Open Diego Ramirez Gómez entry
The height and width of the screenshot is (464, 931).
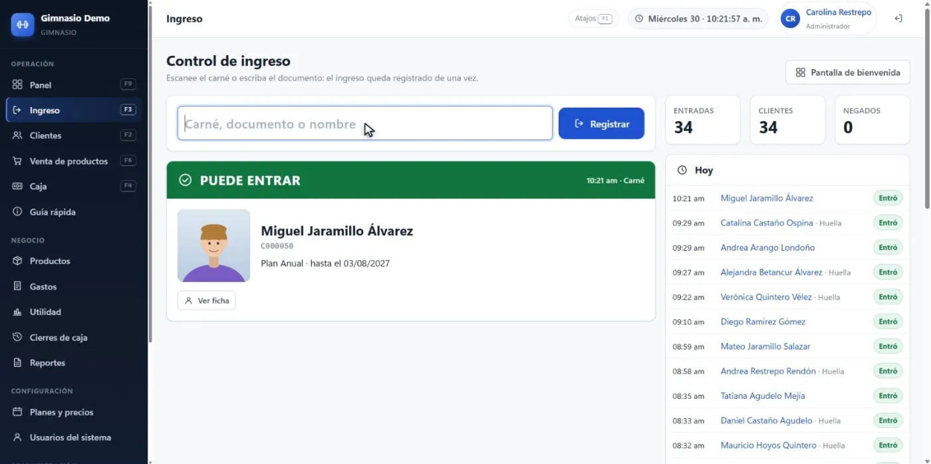click(763, 322)
